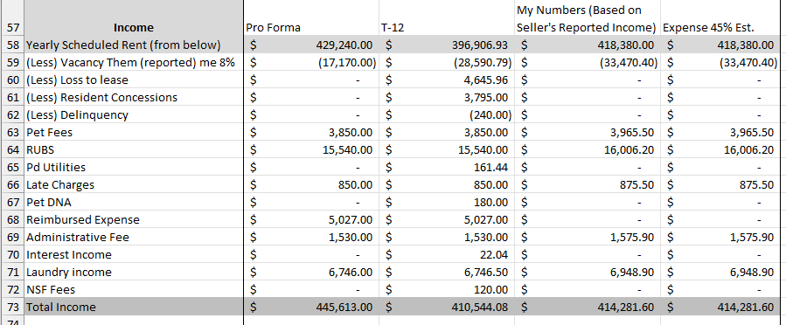Viewport: 786px width, 325px height.
Task: Select T-12 Total Income 410,544.08
Action: point(447,307)
